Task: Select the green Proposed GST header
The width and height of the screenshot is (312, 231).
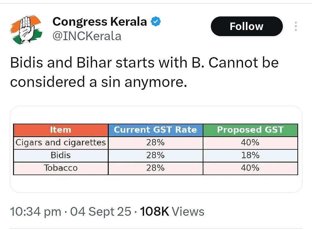Action: pyautogui.click(x=250, y=130)
